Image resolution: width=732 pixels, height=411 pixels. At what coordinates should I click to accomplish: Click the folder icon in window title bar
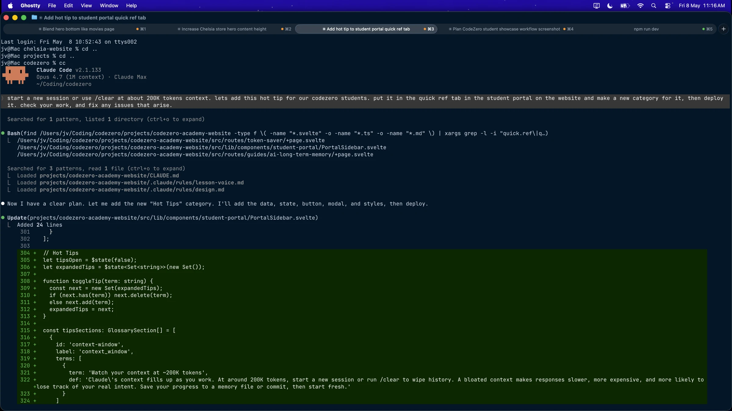34,17
